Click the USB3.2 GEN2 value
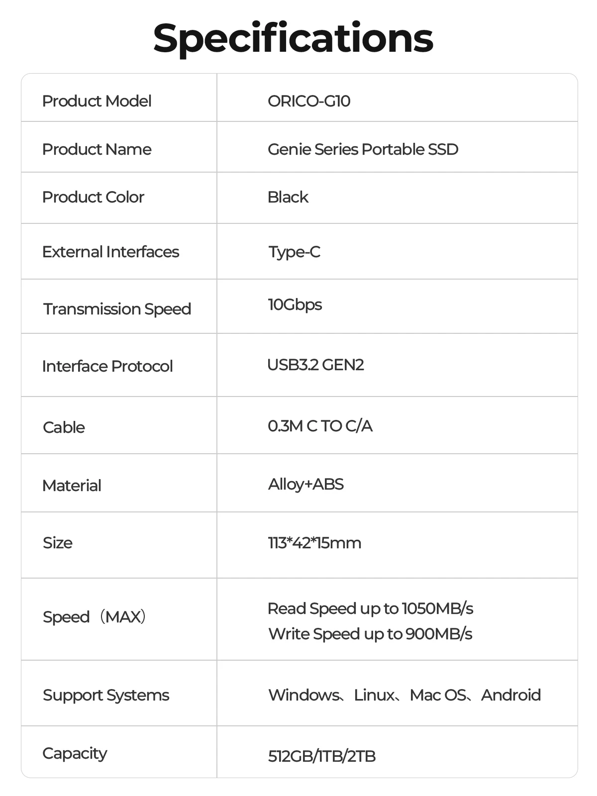597x796 pixels. pos(315,365)
